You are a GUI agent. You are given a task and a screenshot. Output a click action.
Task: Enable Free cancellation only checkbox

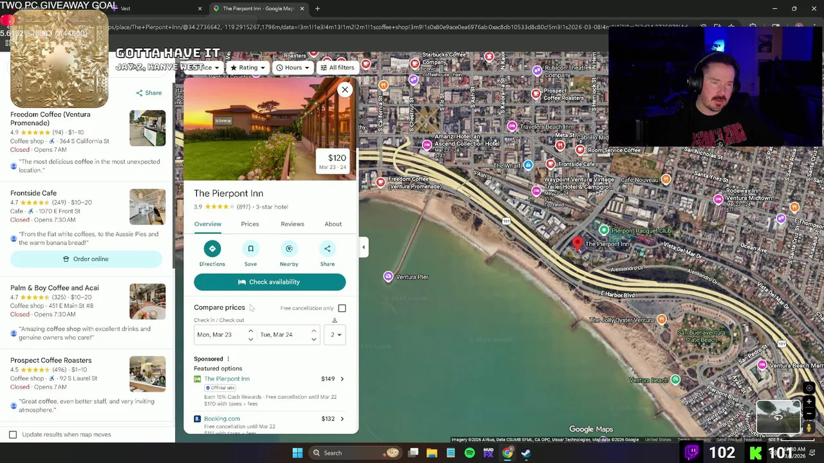342,308
